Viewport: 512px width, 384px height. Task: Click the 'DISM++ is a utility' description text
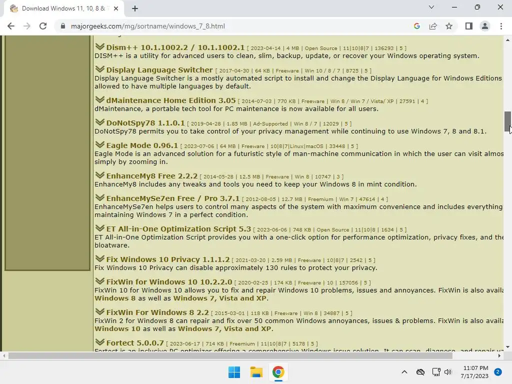[x=287, y=55]
